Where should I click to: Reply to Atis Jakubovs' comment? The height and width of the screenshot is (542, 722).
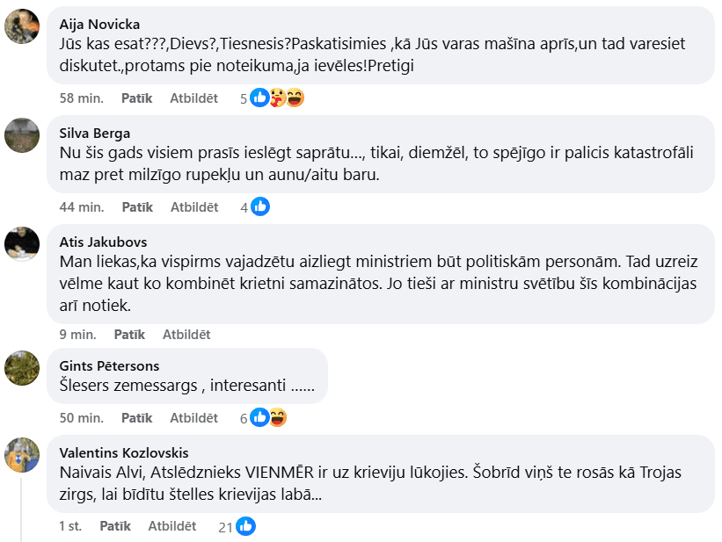click(x=186, y=335)
